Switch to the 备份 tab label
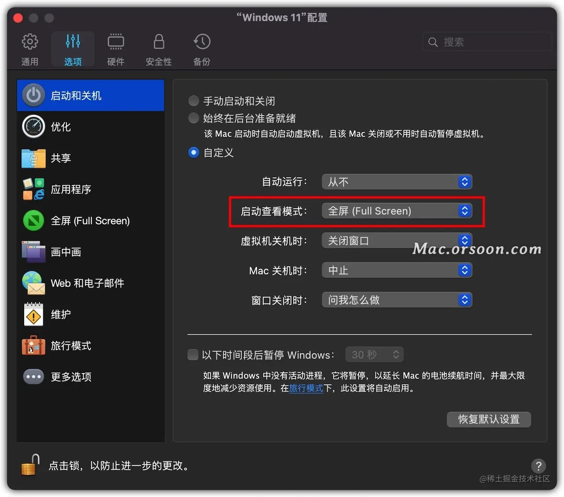Screen dimensions: 564x497 click(202, 62)
